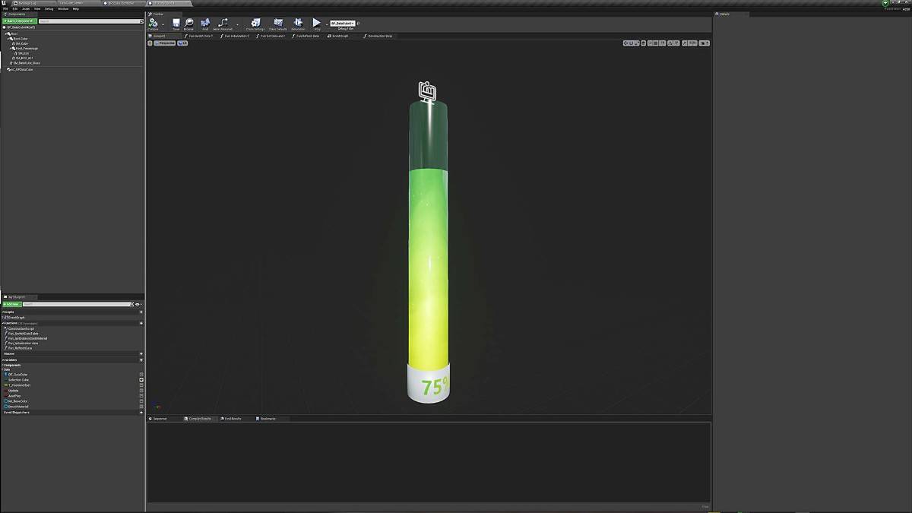Image resolution: width=912 pixels, height=513 pixels.
Task: Click search icon in Components search box
Action: 141,21
